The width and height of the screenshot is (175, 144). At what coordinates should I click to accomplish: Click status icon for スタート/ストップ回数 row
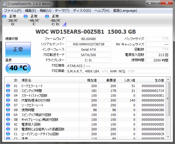click(x=8, y=95)
